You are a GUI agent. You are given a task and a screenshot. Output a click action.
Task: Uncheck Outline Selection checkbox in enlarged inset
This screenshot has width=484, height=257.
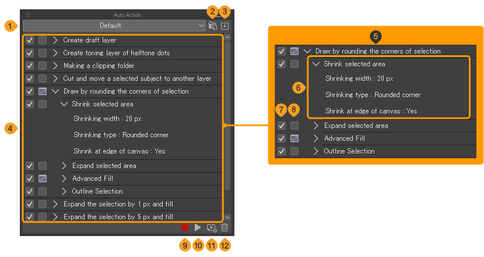282,151
